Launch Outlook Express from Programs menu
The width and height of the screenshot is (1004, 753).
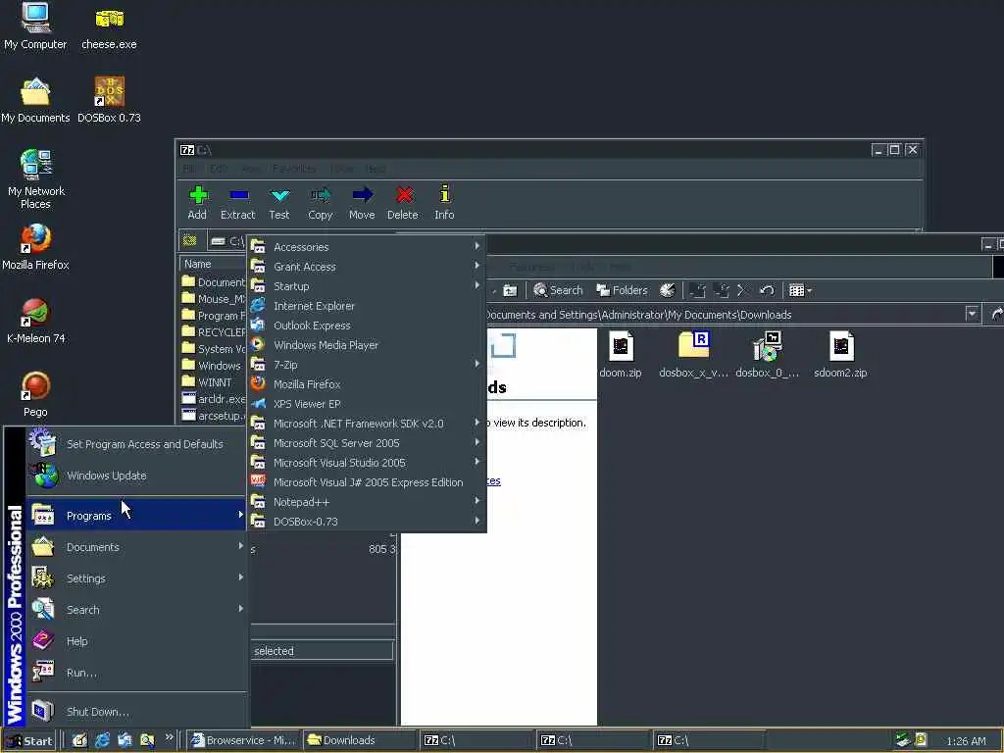pos(367,326)
